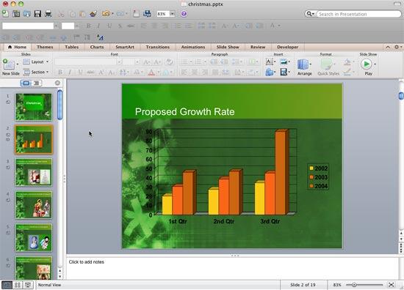This screenshot has width=404, height=290.
Task: Adjust the zoom slider in status bar
Action: click(x=354, y=285)
